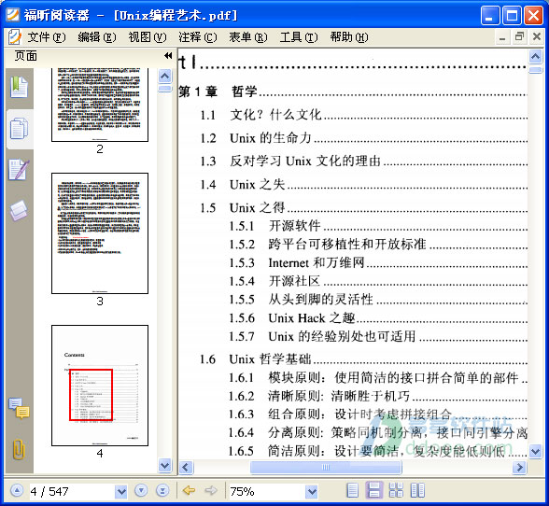Open the 编辑(E) menu
The height and width of the screenshot is (506, 549).
[97, 37]
